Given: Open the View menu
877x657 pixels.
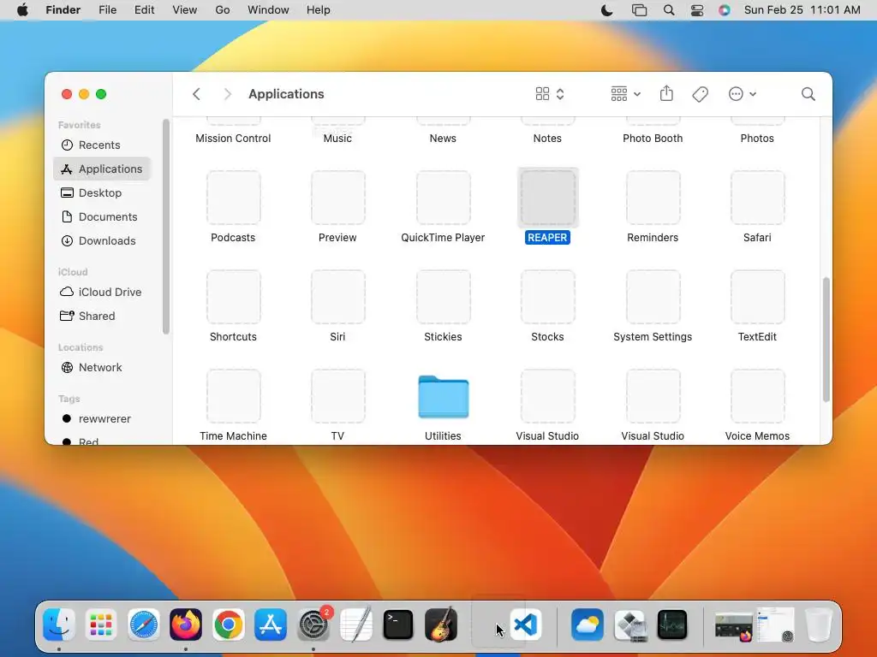Looking at the screenshot, I should (185, 10).
